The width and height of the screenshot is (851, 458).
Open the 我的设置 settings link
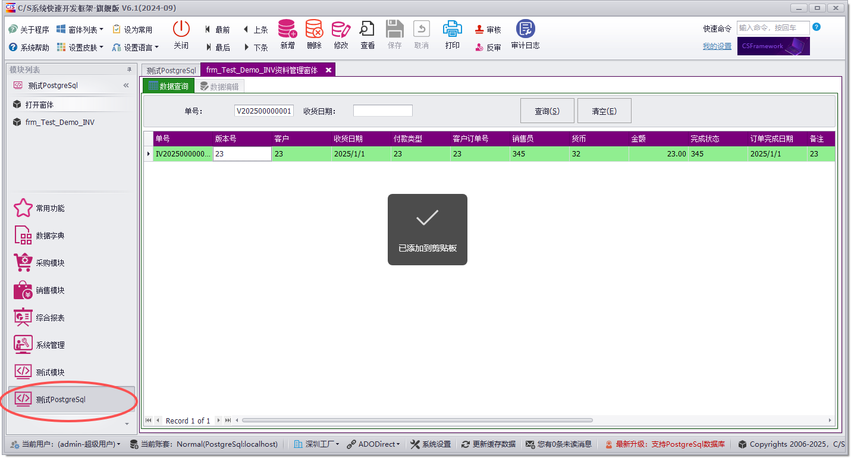tap(717, 46)
